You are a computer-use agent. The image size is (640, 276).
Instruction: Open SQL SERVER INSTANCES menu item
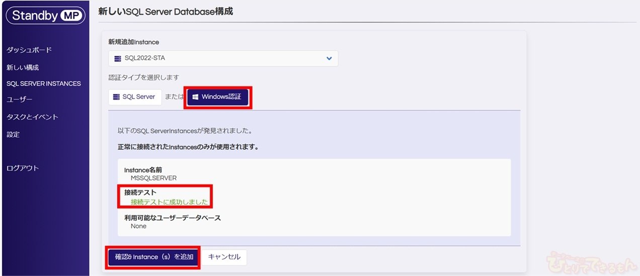pyautogui.click(x=44, y=83)
